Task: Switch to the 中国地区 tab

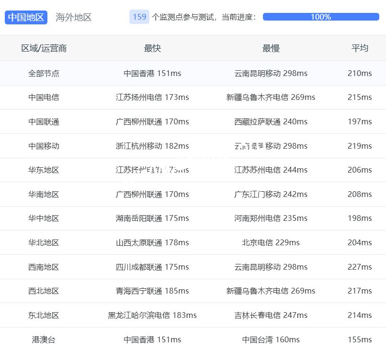Action: pos(26,17)
